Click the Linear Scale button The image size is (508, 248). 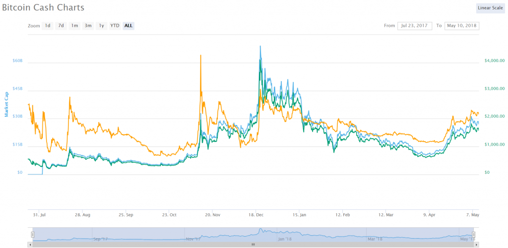[x=490, y=8]
